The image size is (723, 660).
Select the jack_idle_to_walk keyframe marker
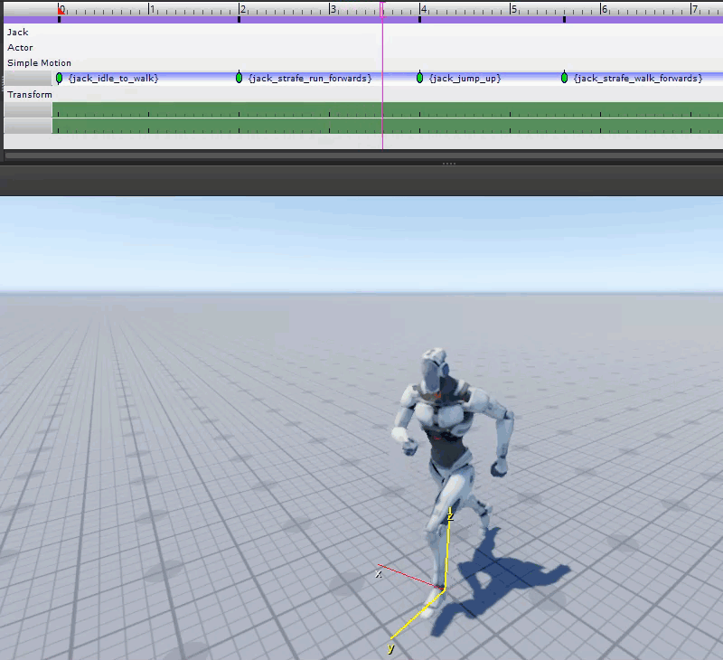pyautogui.click(x=61, y=78)
